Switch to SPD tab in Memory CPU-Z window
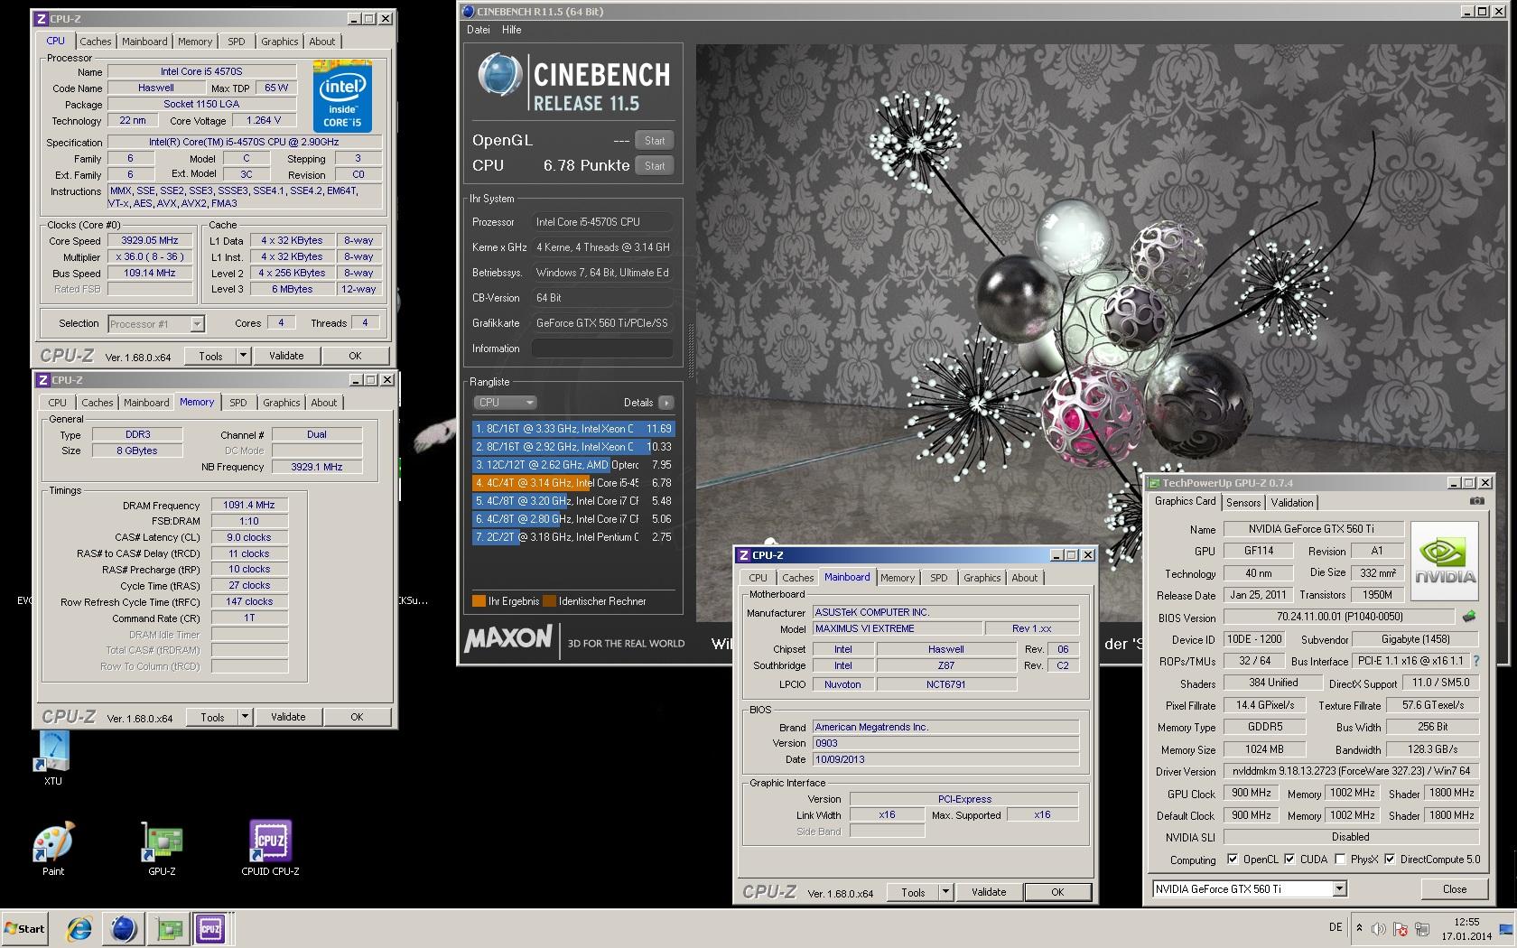Image resolution: width=1517 pixels, height=948 pixels. (x=237, y=403)
